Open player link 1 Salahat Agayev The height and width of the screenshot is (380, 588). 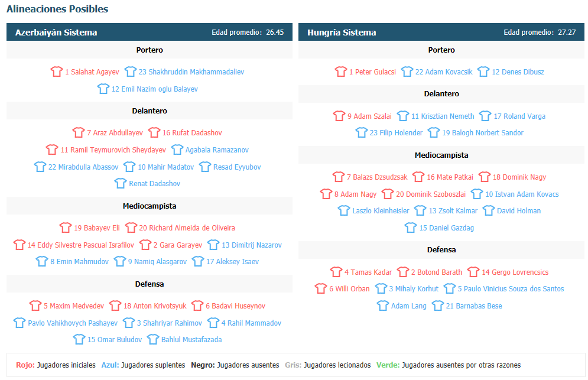click(92, 72)
